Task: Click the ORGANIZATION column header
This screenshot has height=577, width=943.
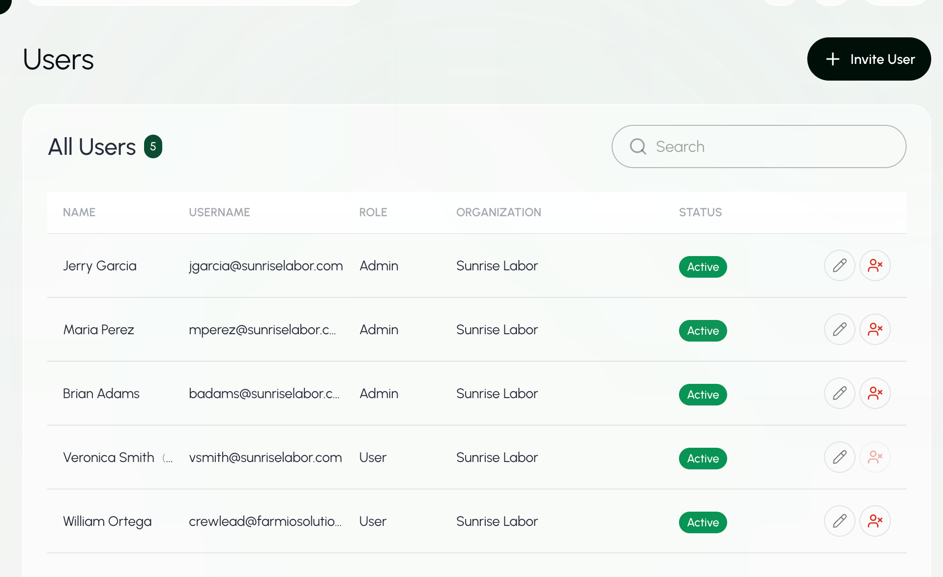Action: pos(499,212)
